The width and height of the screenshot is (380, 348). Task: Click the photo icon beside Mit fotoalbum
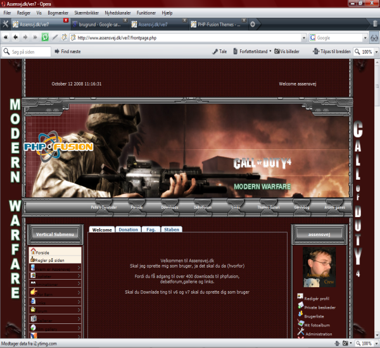301,323
